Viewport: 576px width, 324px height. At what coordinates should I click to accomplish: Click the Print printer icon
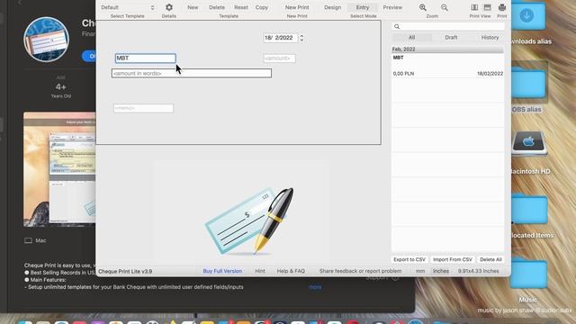[x=502, y=7]
